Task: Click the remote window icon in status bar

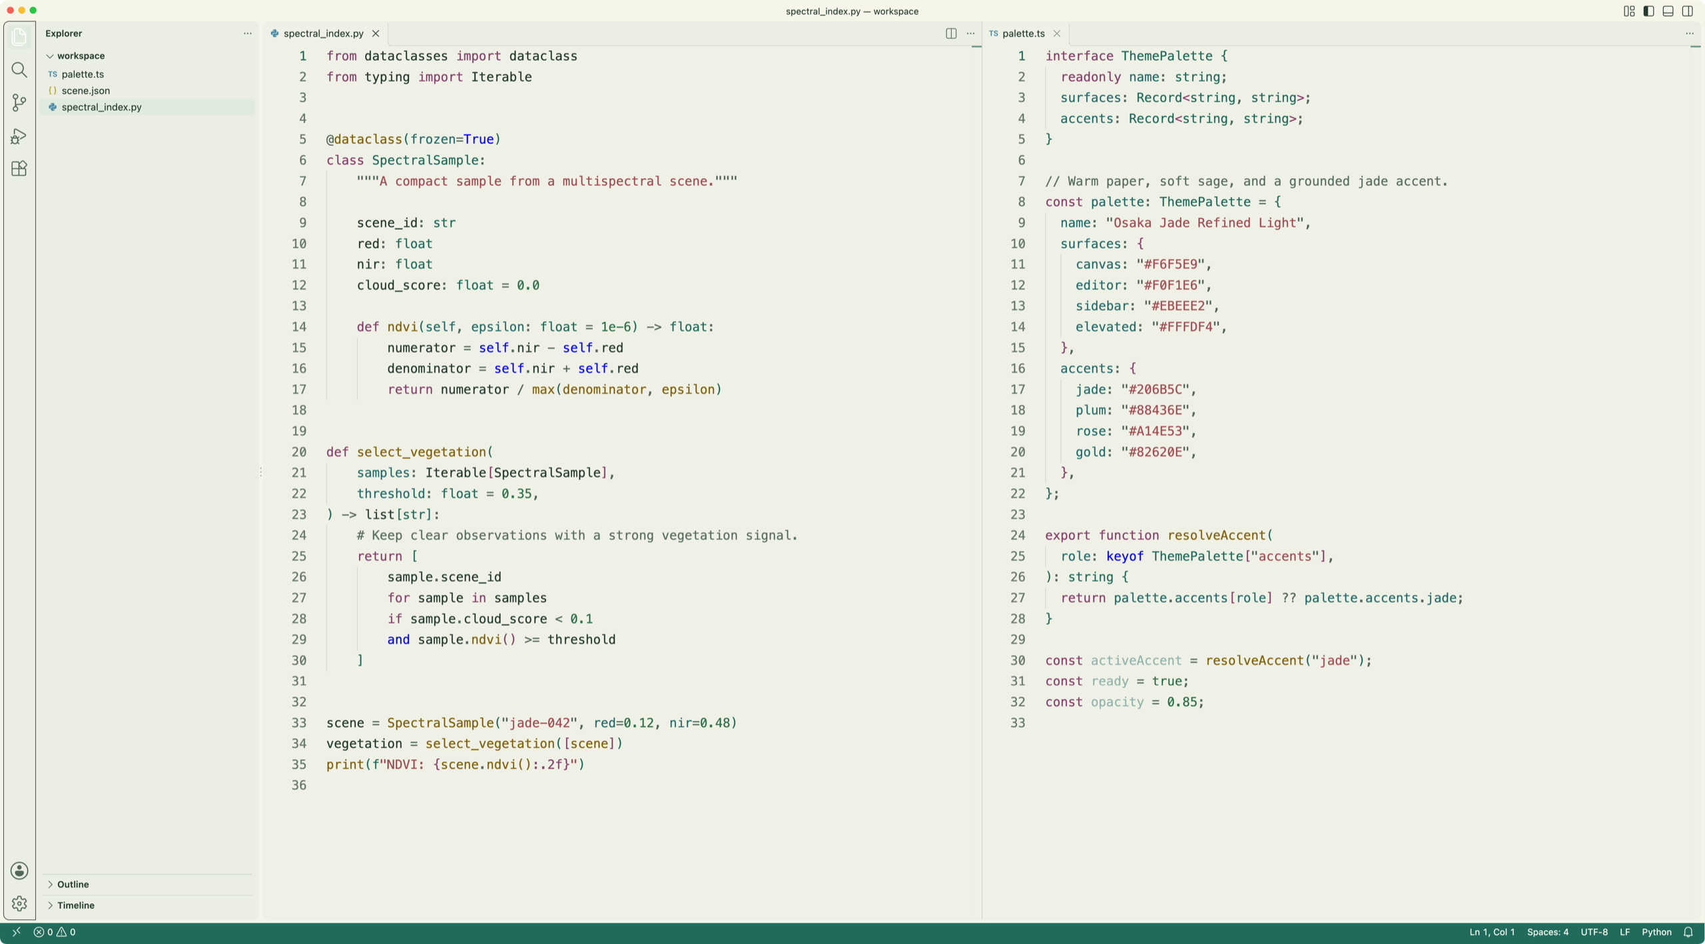Action: 16,932
